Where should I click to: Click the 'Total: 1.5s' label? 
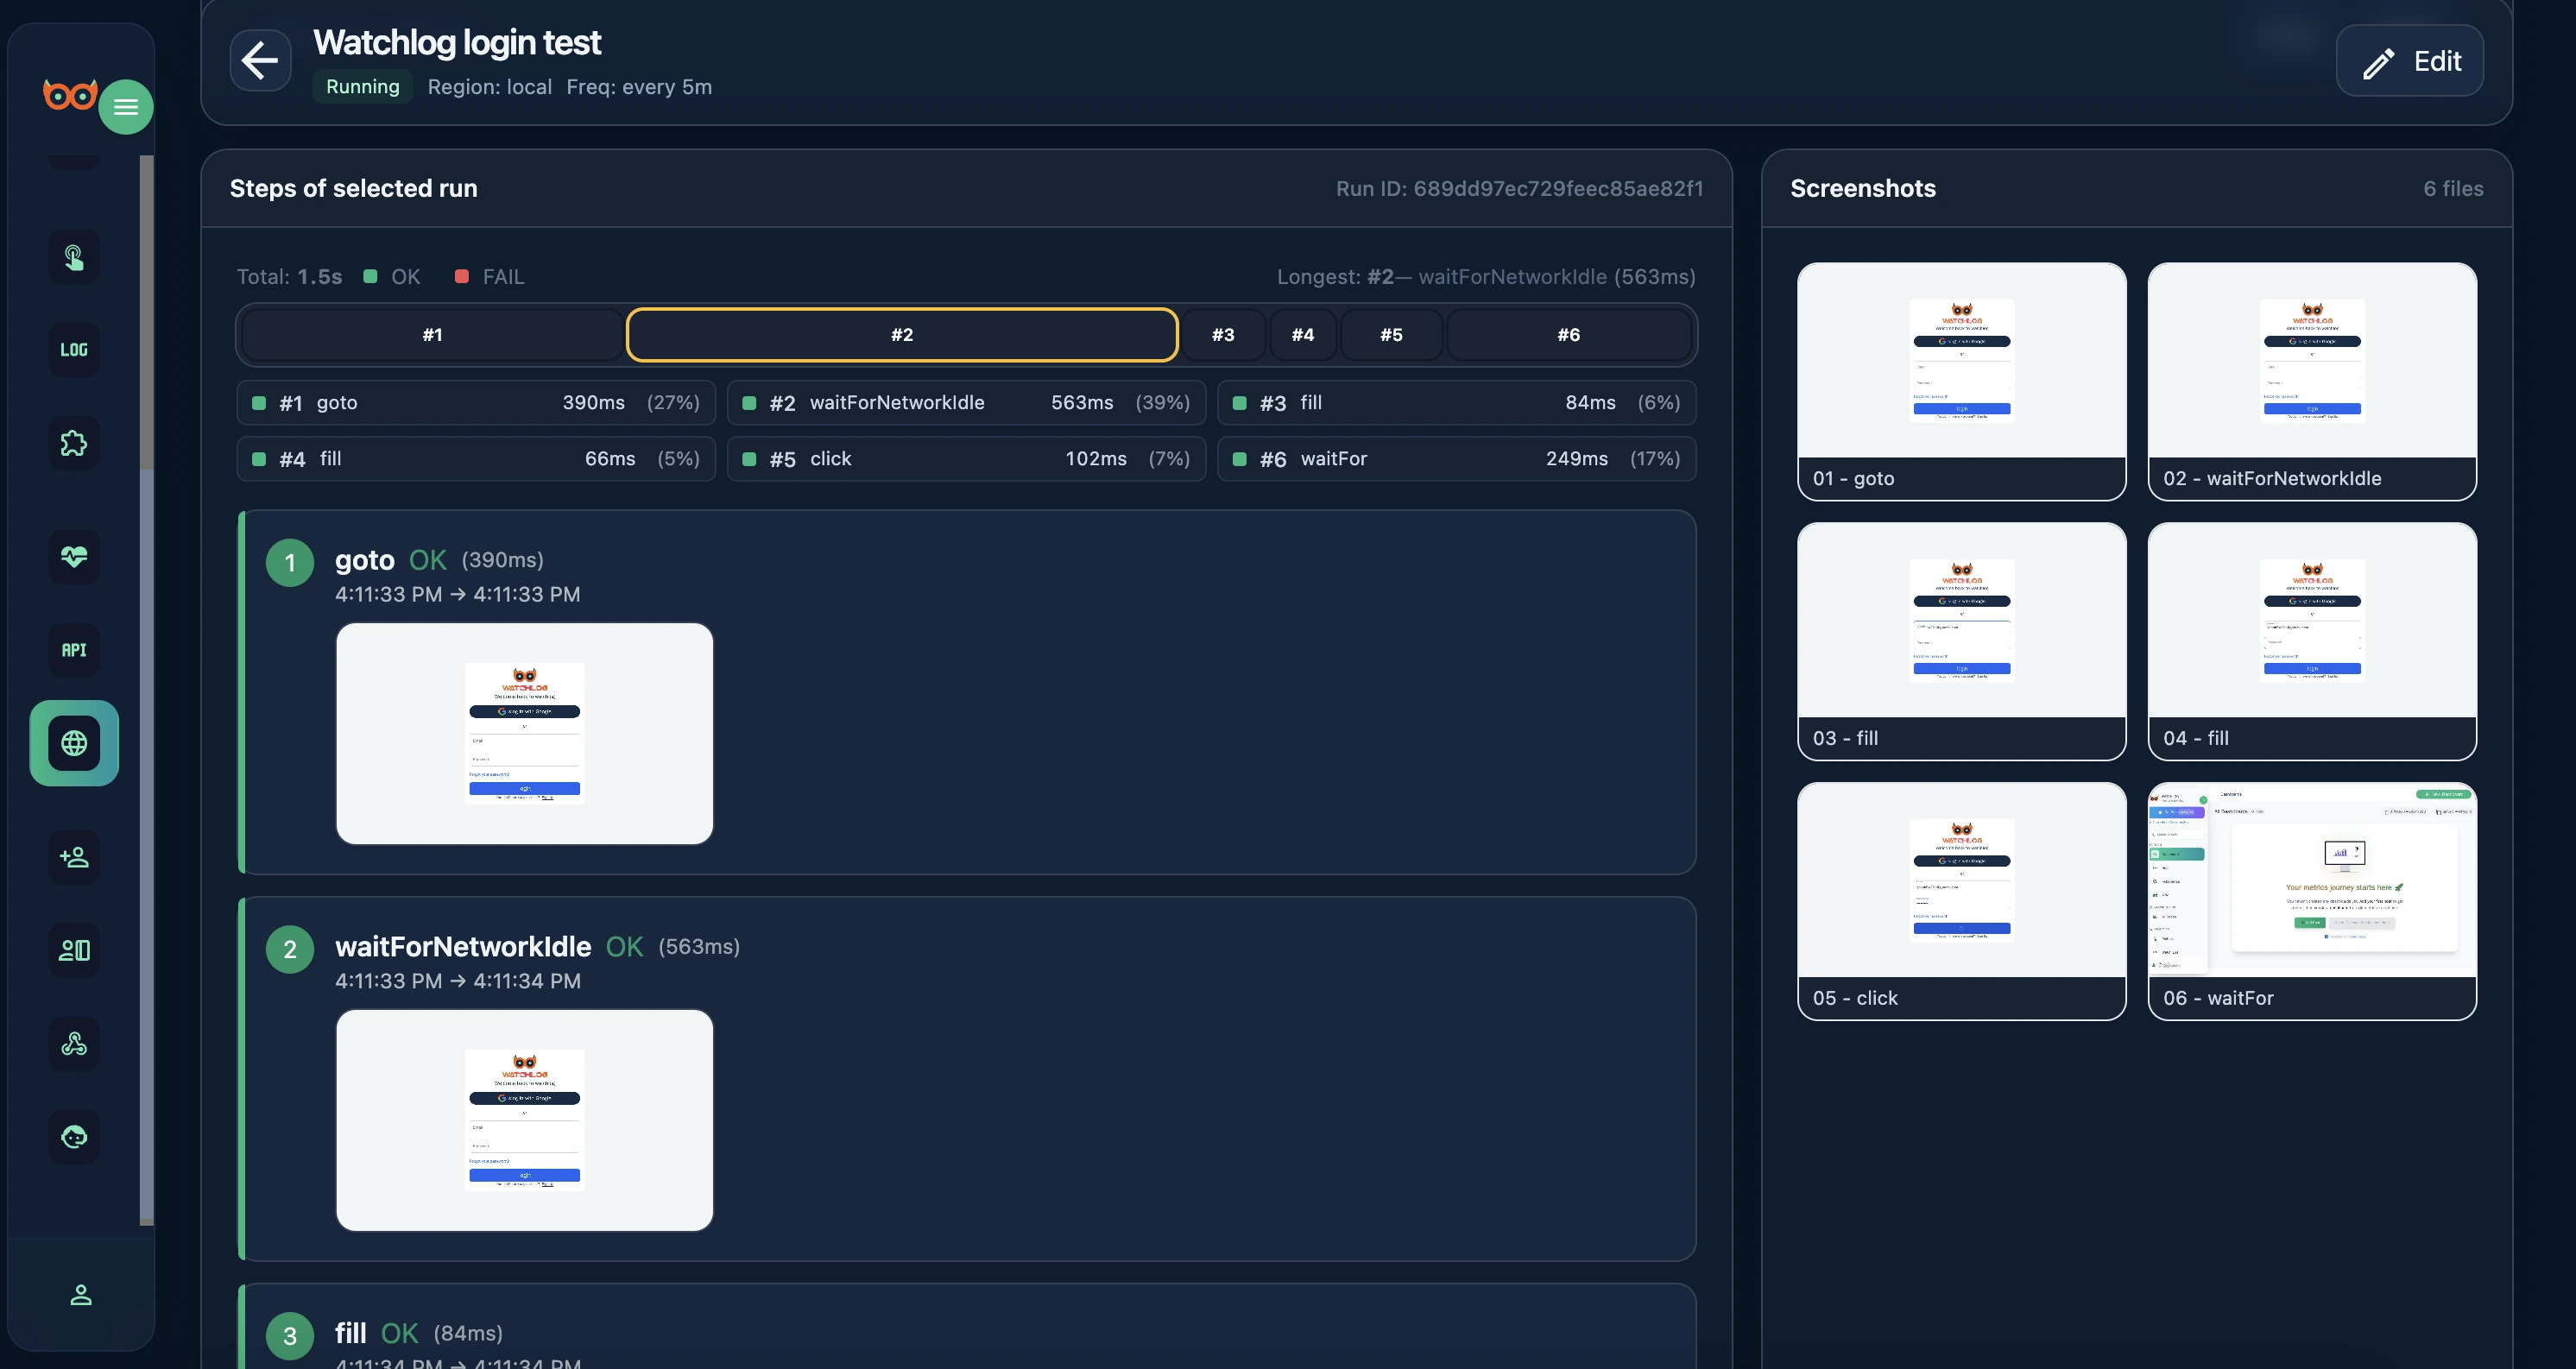(x=289, y=277)
